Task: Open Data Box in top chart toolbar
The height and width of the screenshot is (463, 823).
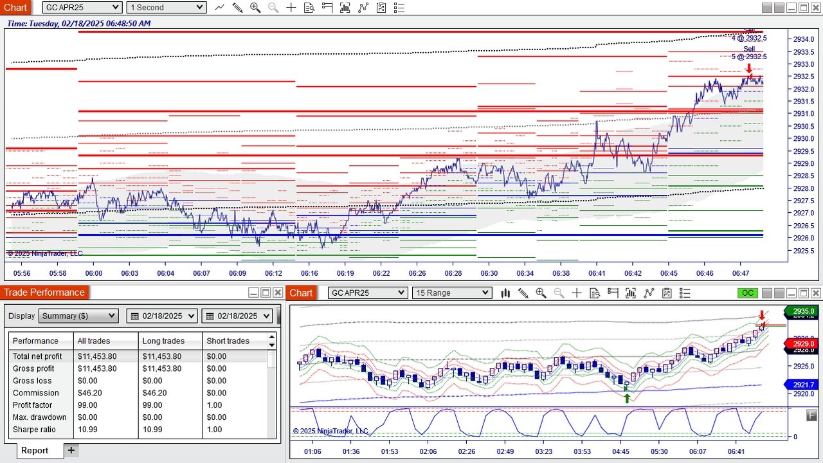Action: click(309, 8)
